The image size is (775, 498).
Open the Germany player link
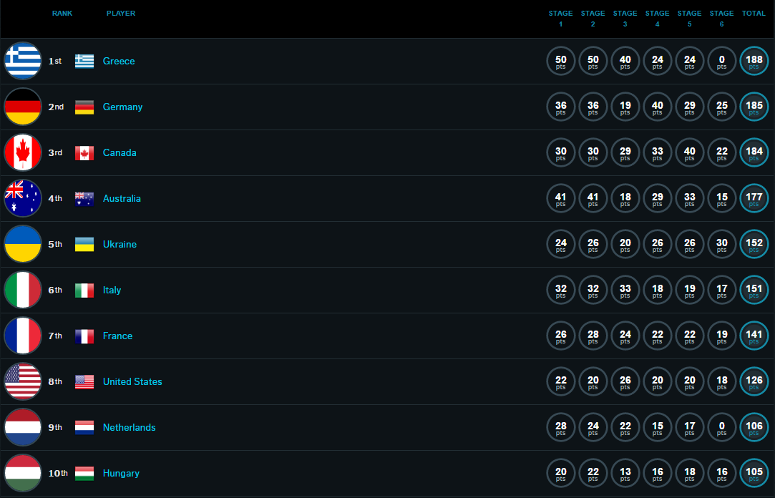tap(122, 107)
